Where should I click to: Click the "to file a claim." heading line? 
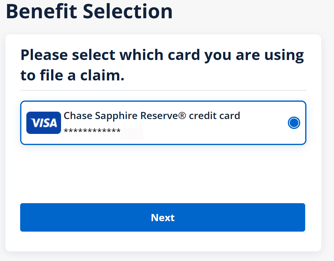(73, 75)
